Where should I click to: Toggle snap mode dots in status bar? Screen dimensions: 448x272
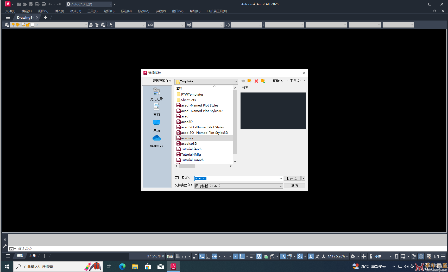(184, 256)
